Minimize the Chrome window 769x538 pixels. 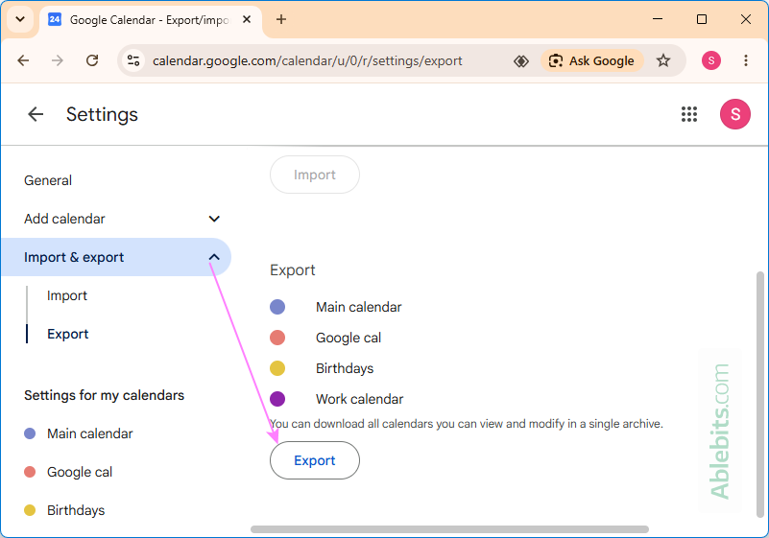pyautogui.click(x=658, y=19)
